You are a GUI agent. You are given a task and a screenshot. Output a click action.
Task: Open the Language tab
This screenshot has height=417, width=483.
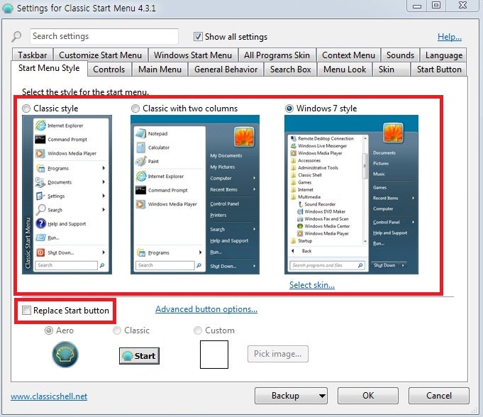click(444, 55)
